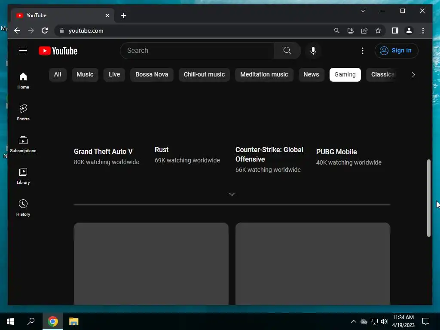The width and height of the screenshot is (440, 330).
Task: Click the "40K watching worldwide" text
Action: point(349,162)
